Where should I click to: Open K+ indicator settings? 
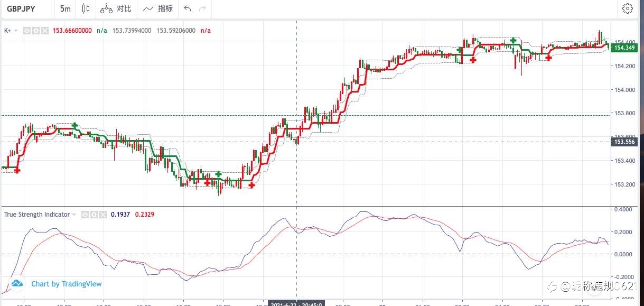[36, 31]
